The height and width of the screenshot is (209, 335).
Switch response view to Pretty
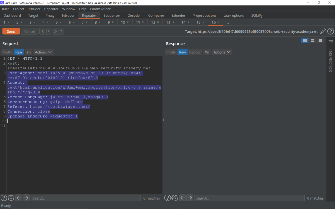[x=171, y=52]
